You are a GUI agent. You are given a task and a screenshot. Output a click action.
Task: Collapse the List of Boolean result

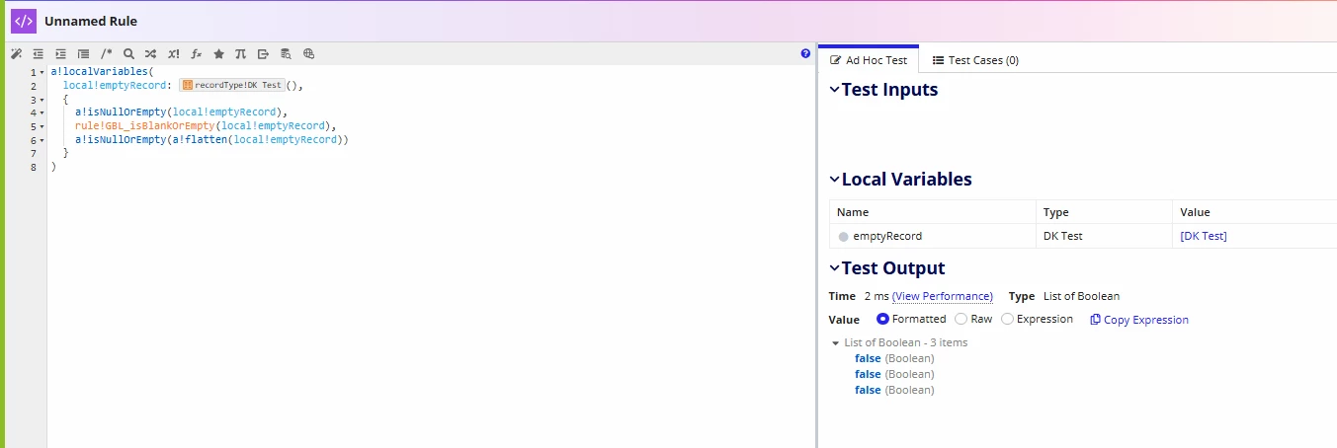click(836, 342)
